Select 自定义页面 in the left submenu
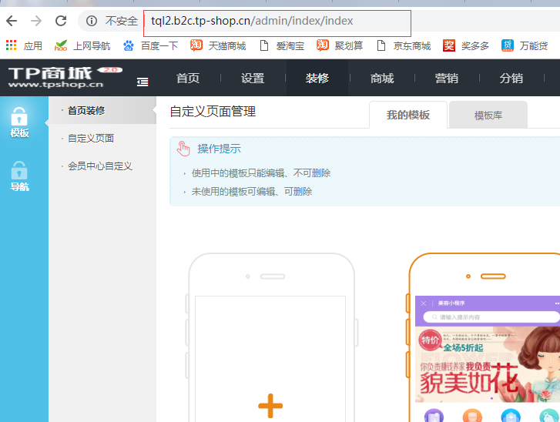The width and height of the screenshot is (560, 422). 91,139
